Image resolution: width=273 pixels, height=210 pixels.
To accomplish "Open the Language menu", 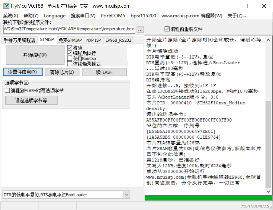I will [x=54, y=16].
